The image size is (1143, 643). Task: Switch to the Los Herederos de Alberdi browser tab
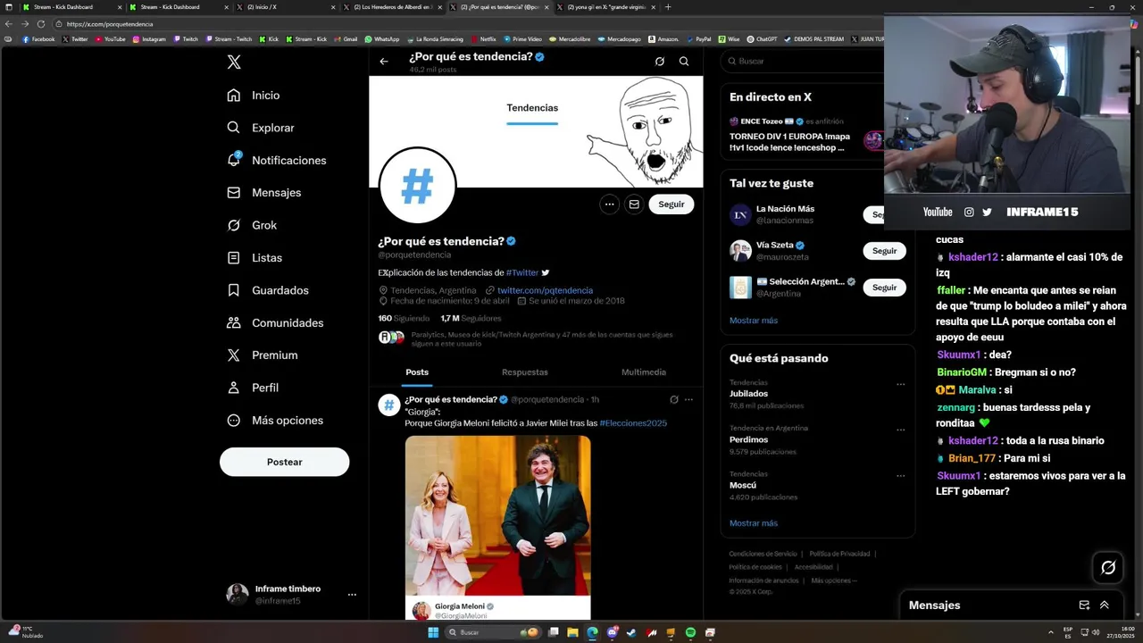tap(393, 7)
